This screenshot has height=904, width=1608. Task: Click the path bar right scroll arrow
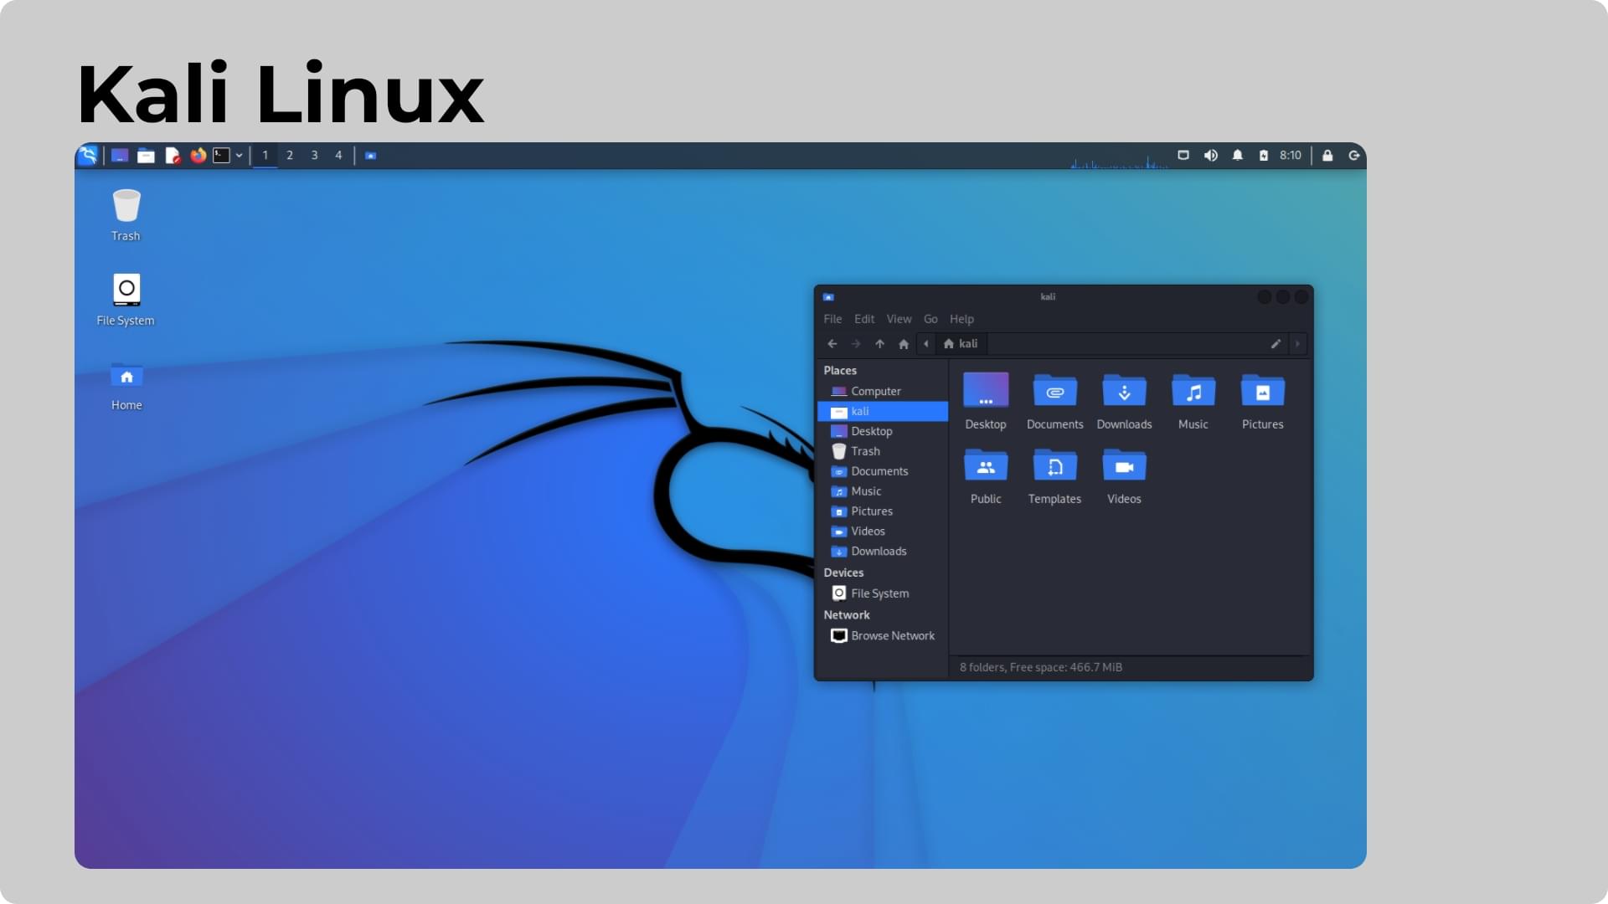1298,344
